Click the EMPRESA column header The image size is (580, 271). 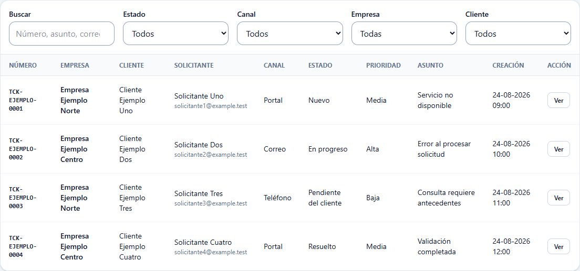75,66
